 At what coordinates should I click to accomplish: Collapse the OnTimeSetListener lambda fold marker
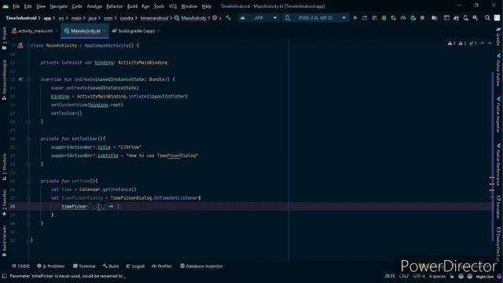click(28, 198)
